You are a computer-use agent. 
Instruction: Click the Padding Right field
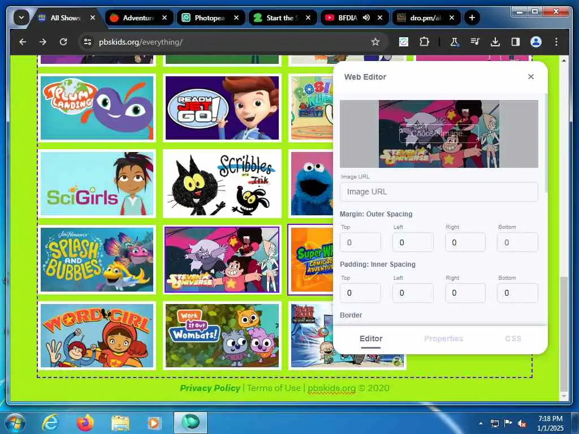pyautogui.click(x=465, y=293)
